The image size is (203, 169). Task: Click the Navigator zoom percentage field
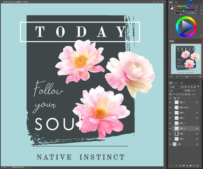tap(172, 77)
